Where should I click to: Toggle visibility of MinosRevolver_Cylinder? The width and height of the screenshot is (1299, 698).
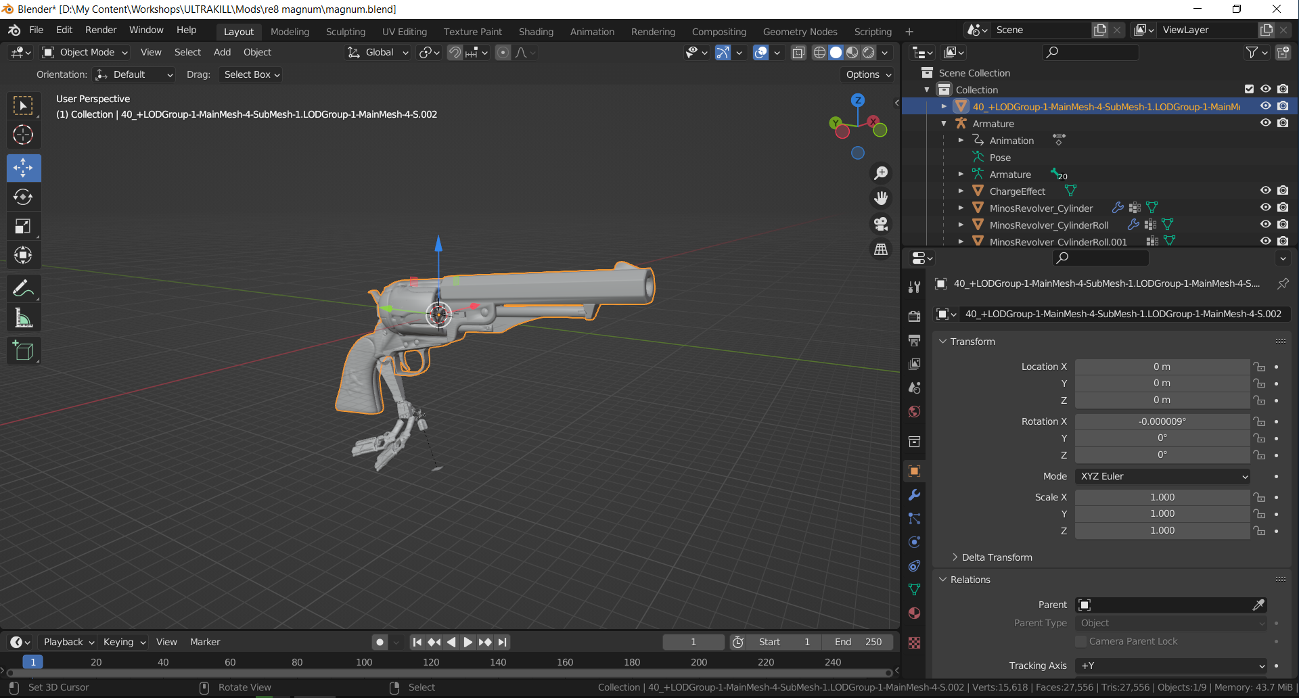click(1265, 208)
